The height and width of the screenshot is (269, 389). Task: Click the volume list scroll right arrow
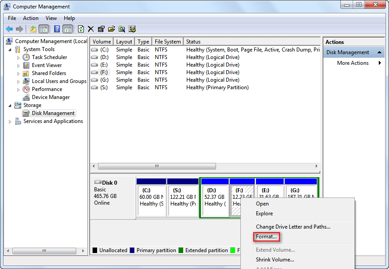[x=317, y=166]
